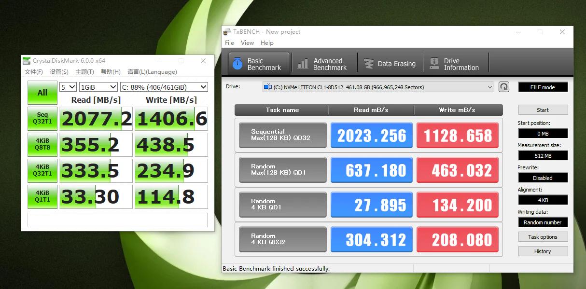586x289 pixels.
Task: Expand the test size dropdown showing 1GiB
Action: pos(98,87)
